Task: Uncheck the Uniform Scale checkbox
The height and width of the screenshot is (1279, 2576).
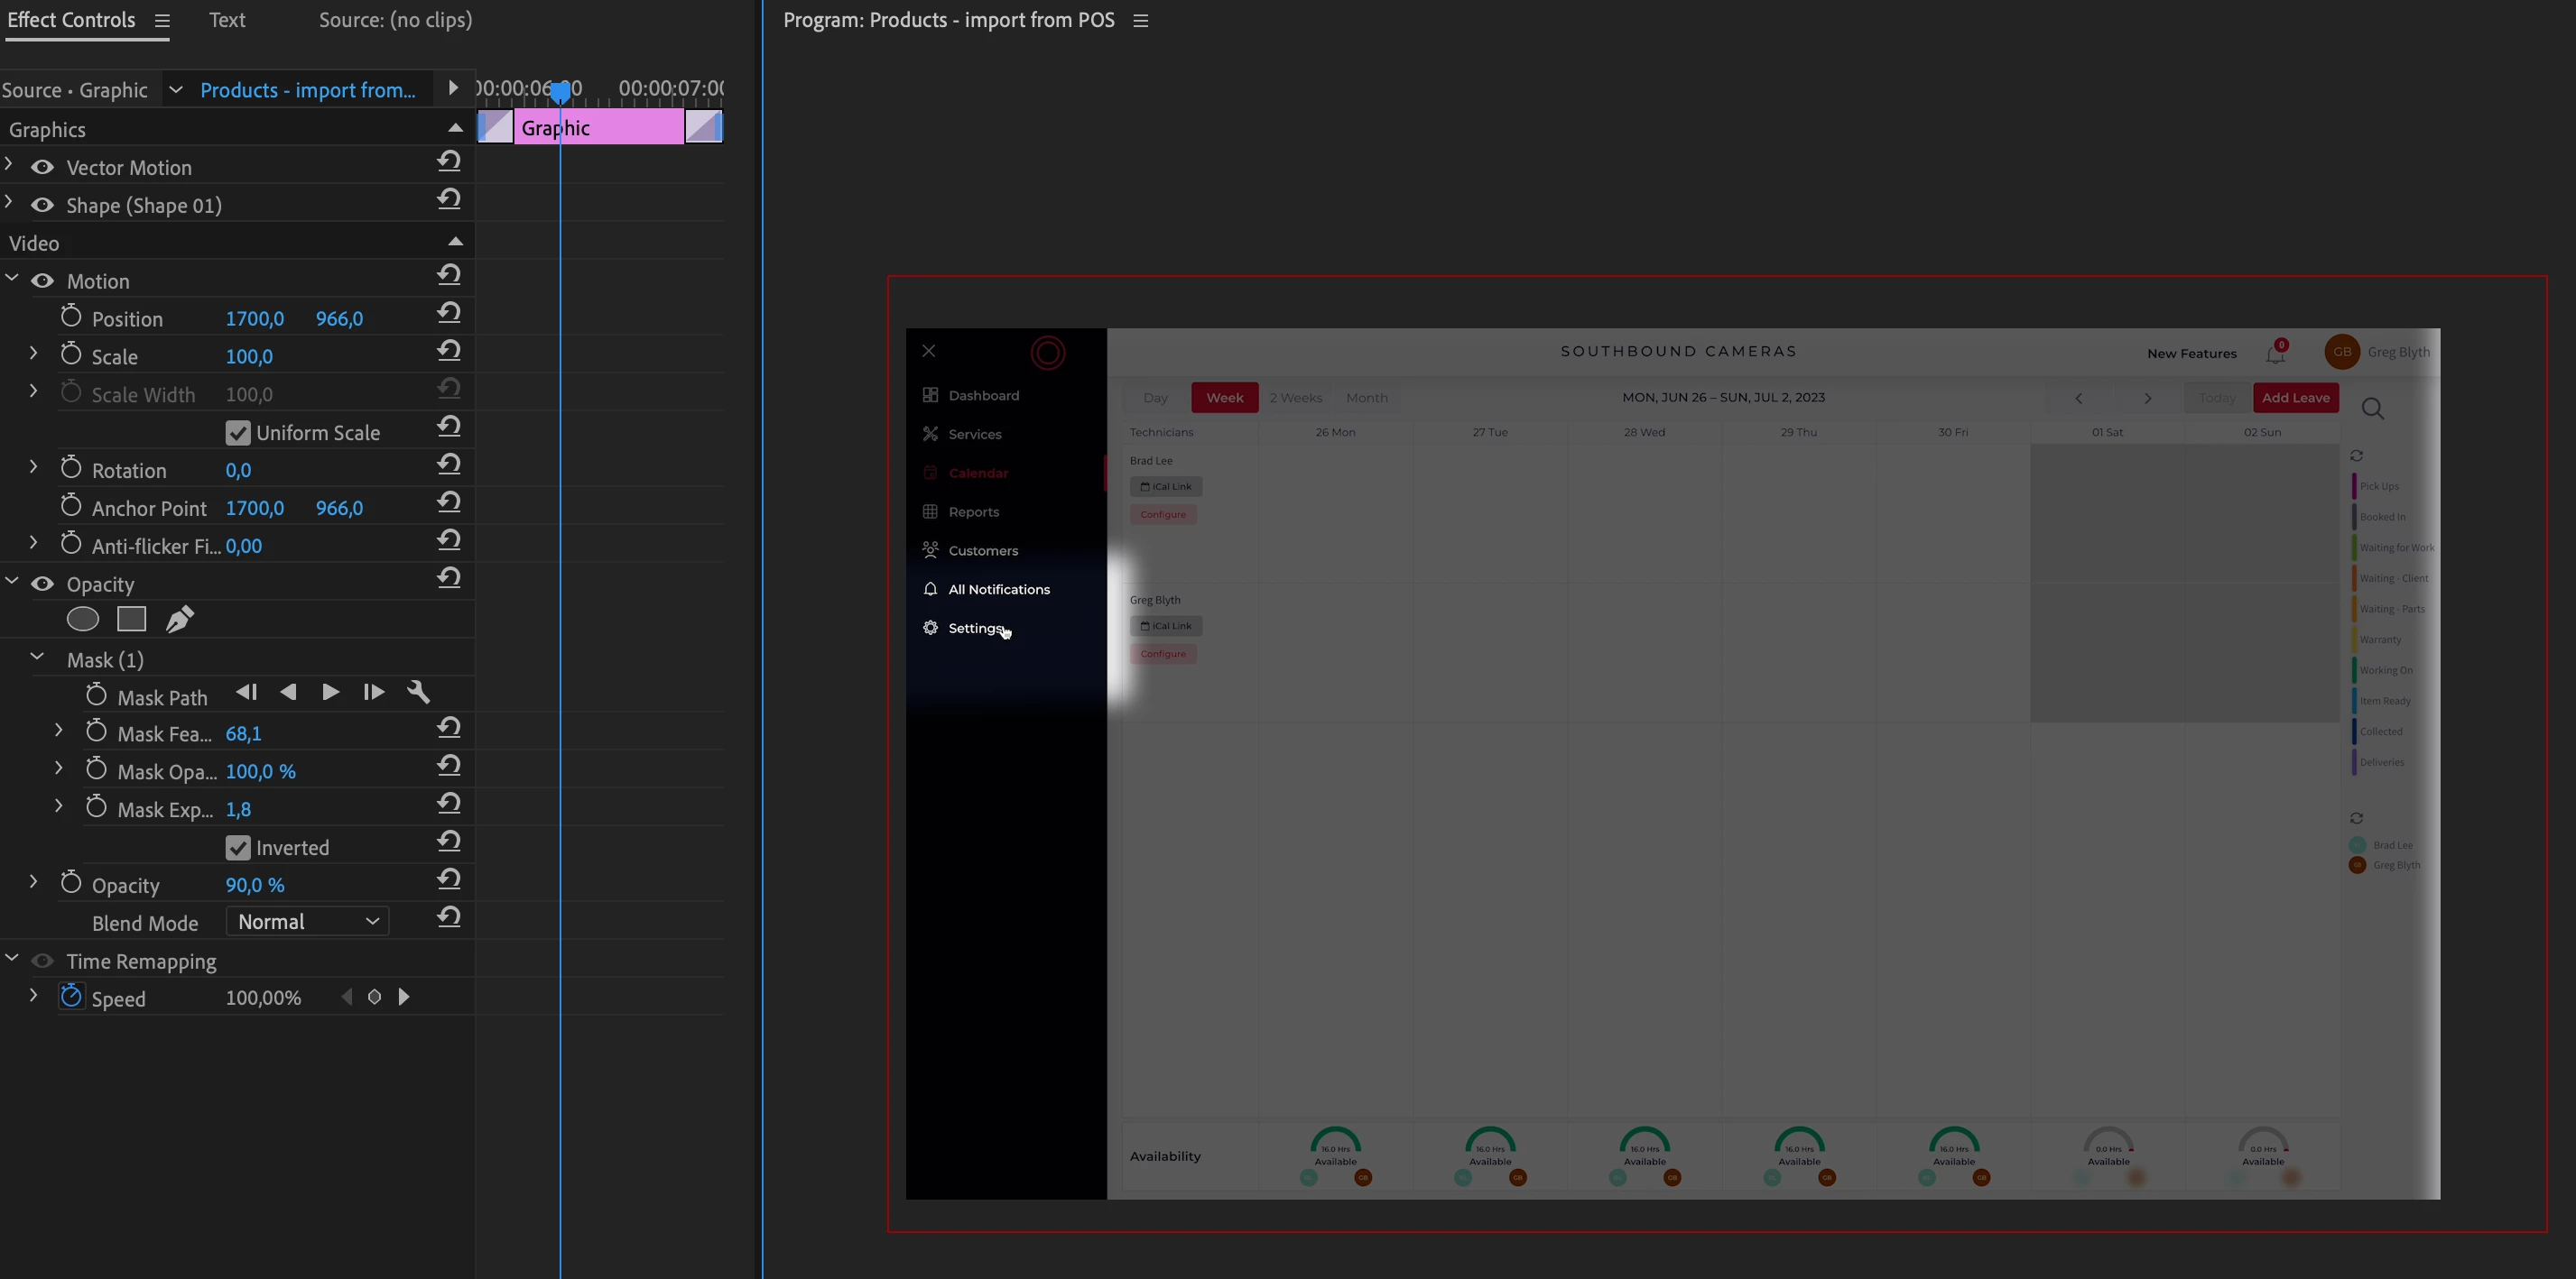Action: point(238,433)
